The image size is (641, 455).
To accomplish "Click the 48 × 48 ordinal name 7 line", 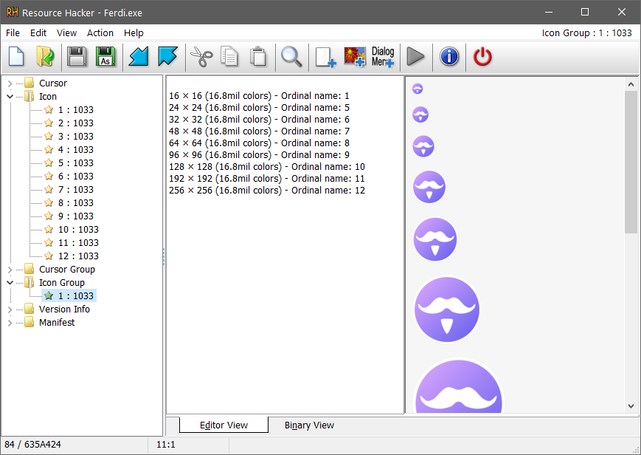I will (x=259, y=131).
